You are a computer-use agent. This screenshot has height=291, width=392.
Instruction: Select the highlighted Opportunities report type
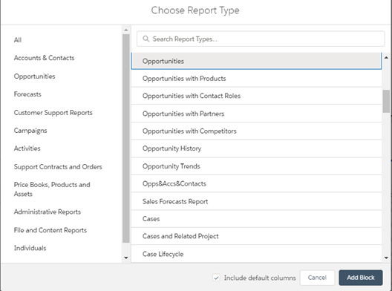[256, 61]
